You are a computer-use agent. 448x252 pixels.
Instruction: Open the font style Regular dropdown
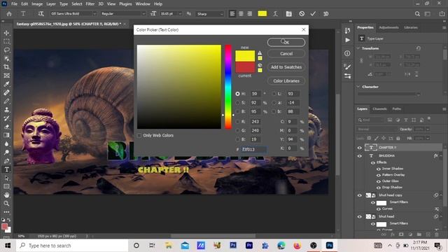coord(143,14)
